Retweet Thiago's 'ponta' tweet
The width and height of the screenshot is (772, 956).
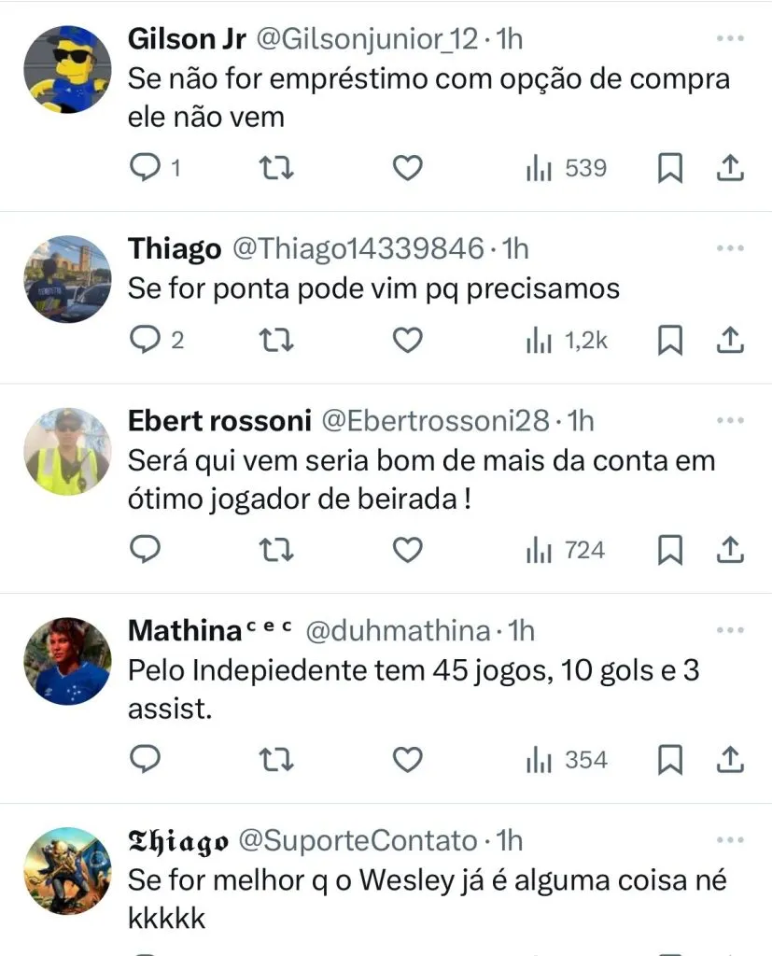pyautogui.click(x=275, y=341)
